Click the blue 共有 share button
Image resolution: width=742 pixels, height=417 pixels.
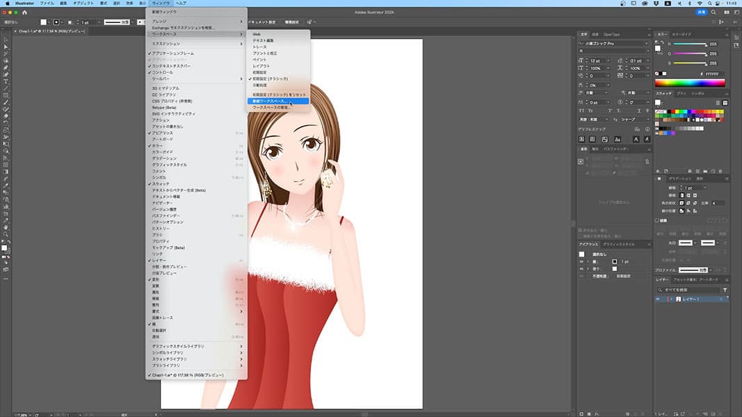coord(702,13)
